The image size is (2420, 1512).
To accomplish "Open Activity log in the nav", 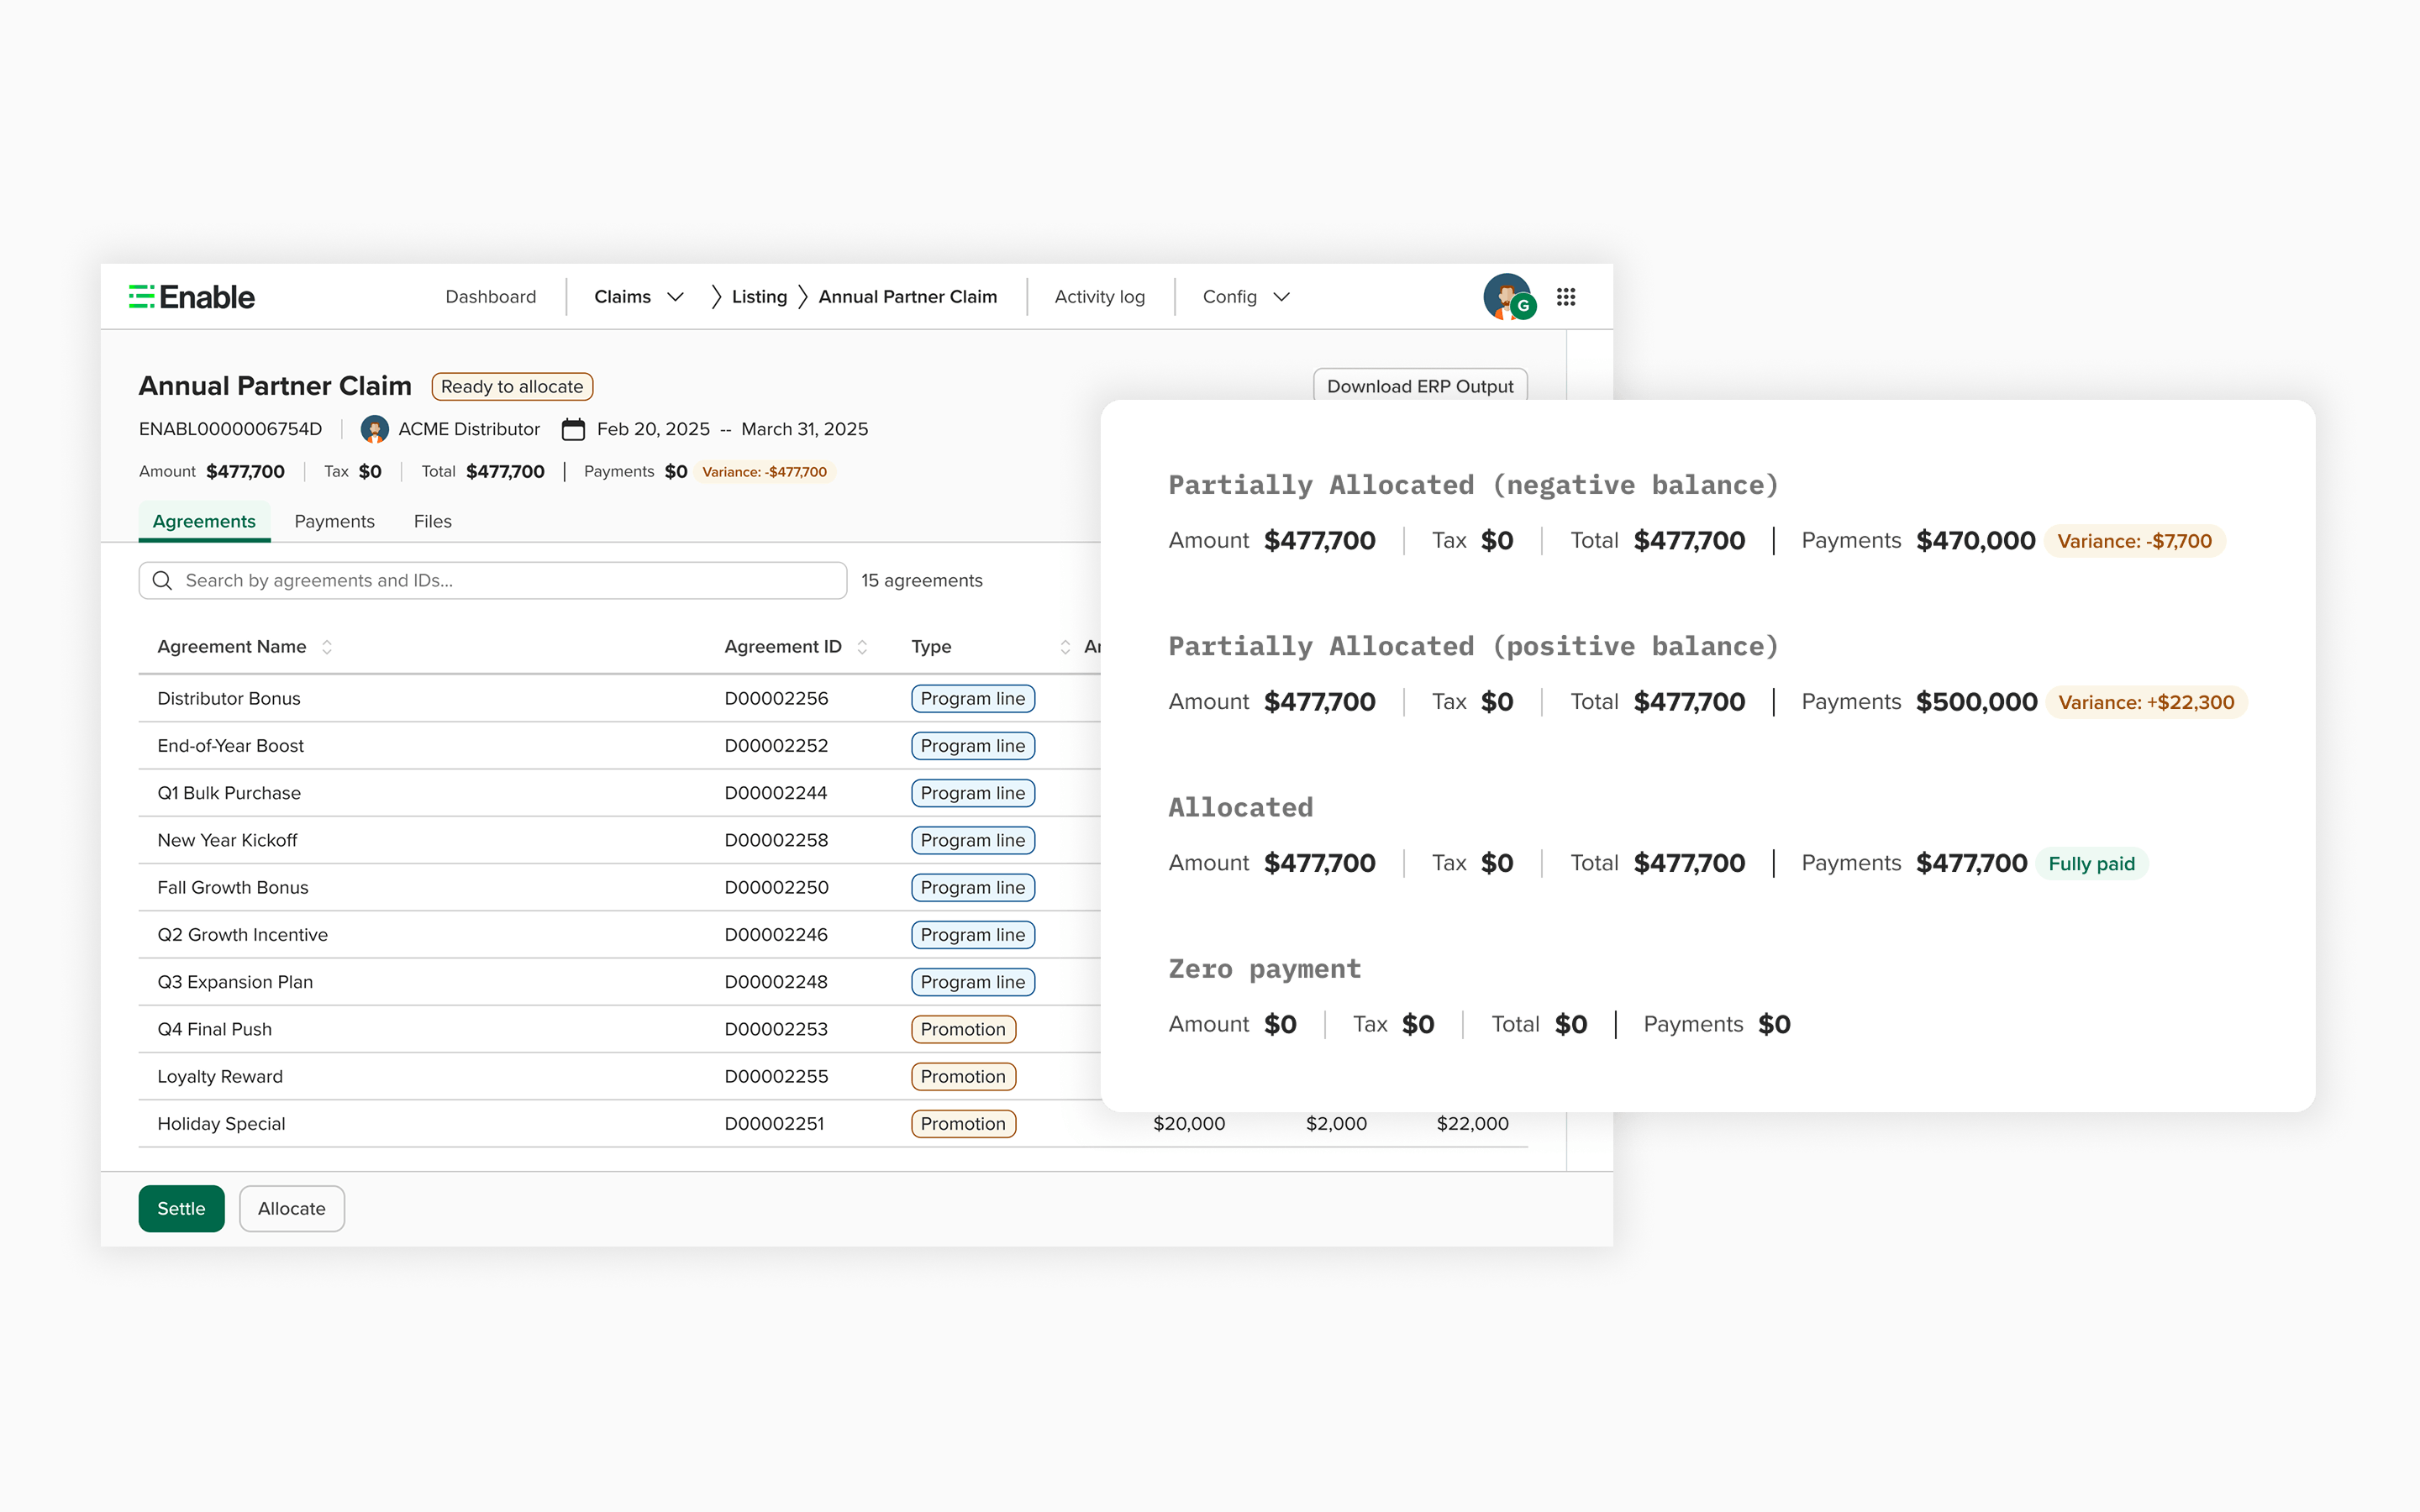I will pos(1100,297).
